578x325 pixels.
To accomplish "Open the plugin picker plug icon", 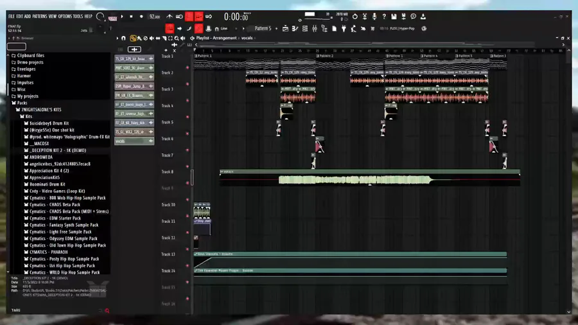I will tap(344, 29).
